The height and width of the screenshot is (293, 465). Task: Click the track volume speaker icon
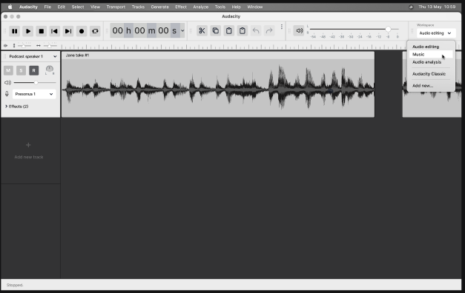point(7,83)
